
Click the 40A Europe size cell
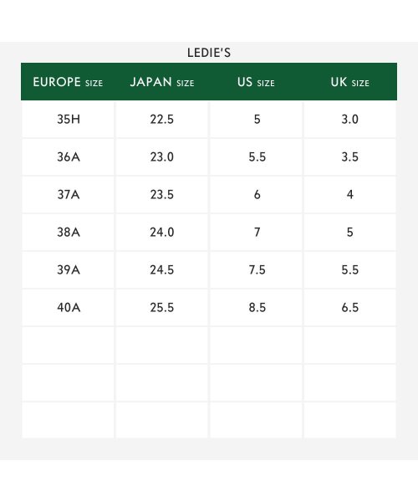(x=68, y=307)
